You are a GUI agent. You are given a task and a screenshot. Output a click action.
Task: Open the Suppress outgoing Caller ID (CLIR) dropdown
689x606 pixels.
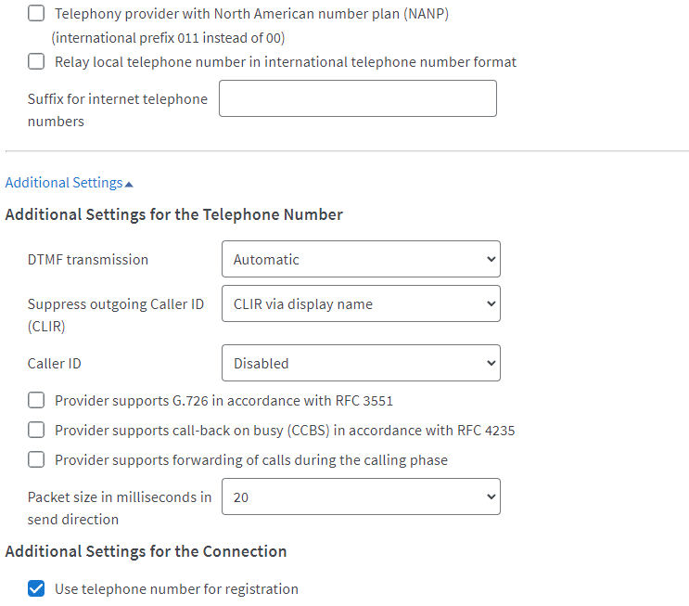361,303
